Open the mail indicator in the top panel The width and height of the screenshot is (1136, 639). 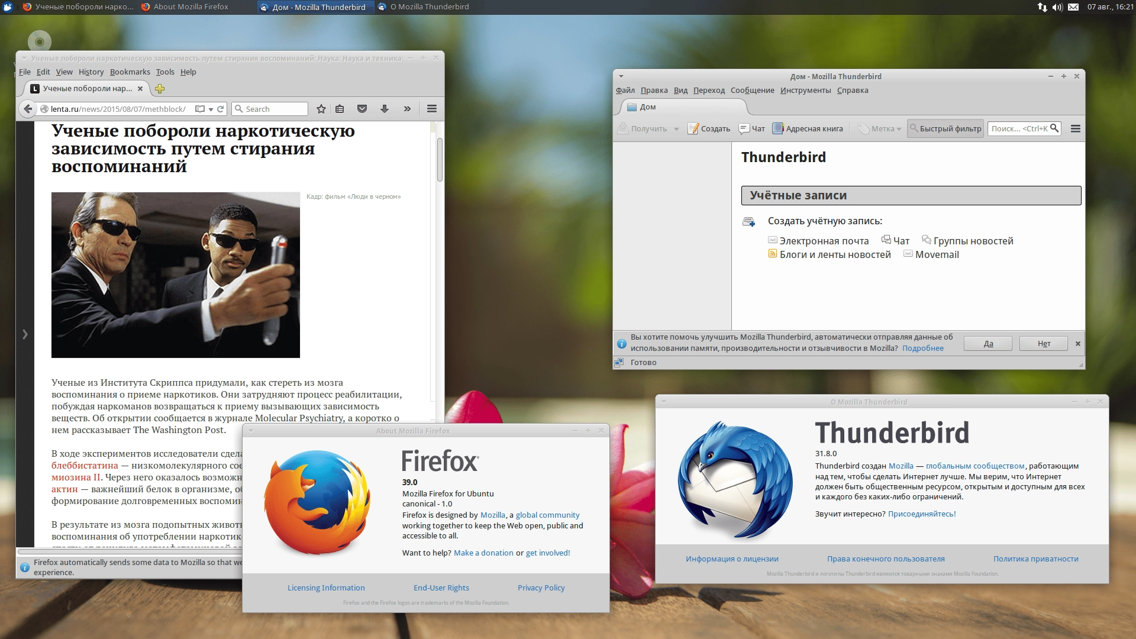coord(1073,7)
